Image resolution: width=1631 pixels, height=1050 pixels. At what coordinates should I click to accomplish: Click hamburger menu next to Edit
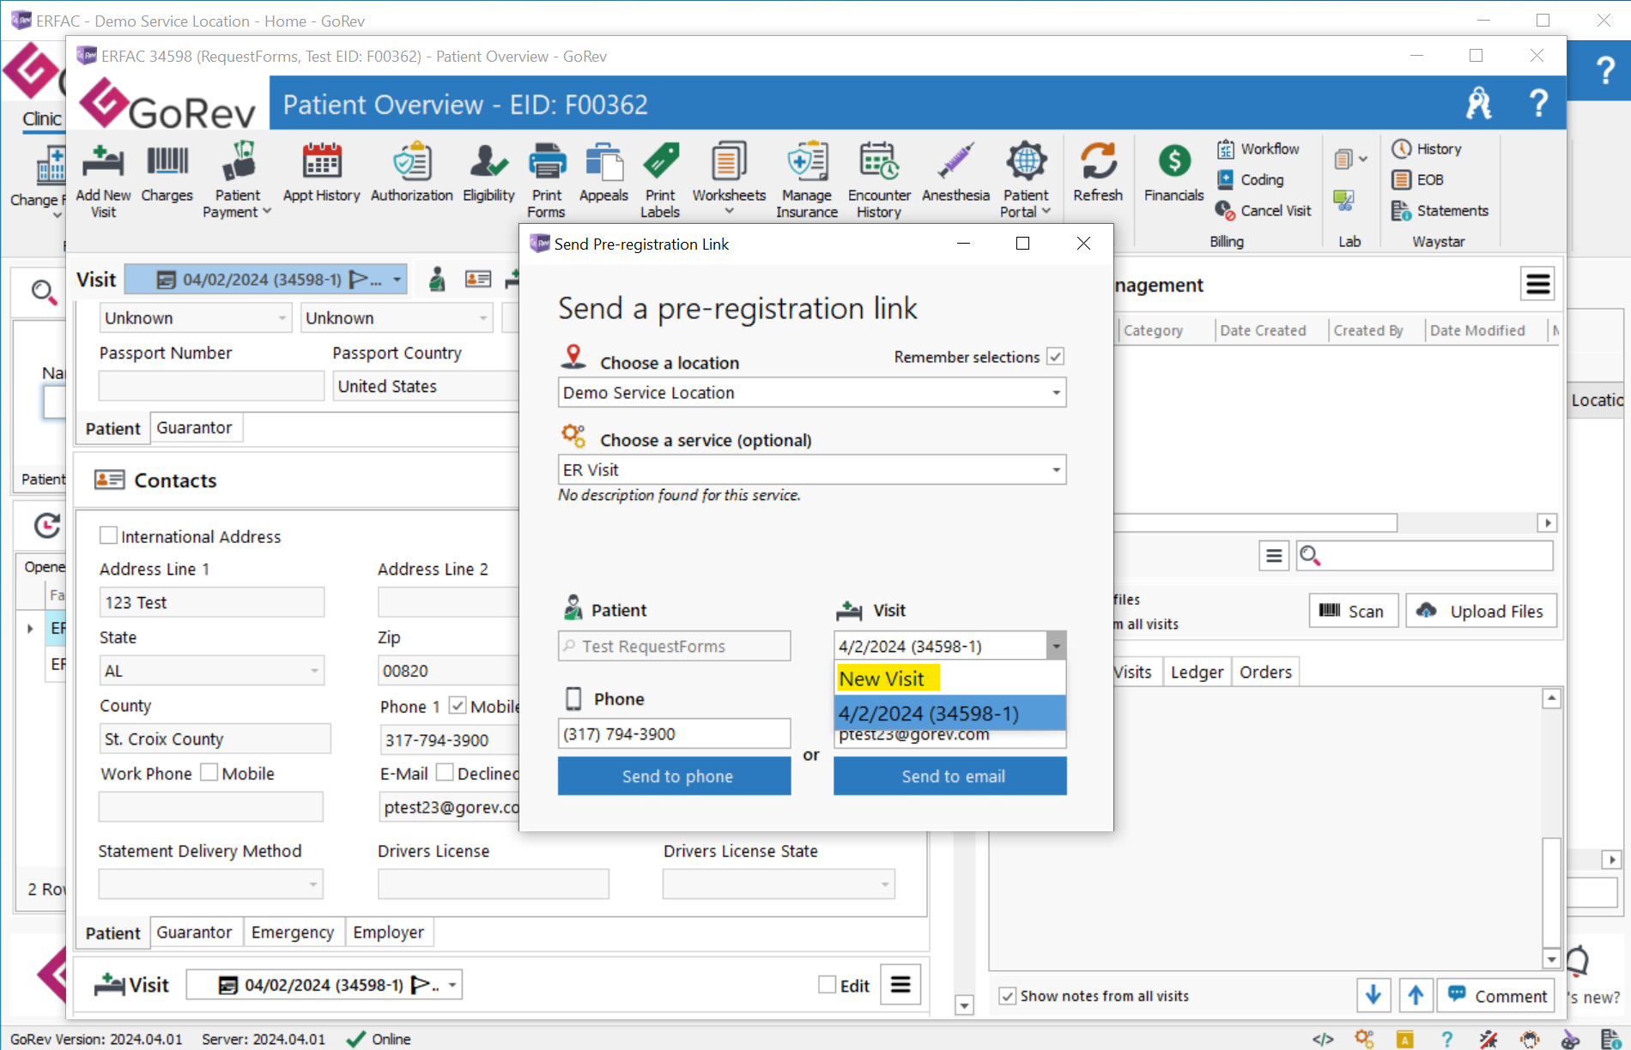pyautogui.click(x=900, y=985)
